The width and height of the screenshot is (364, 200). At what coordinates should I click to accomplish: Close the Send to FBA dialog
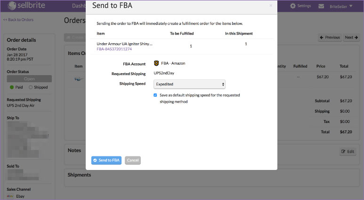pyautogui.click(x=271, y=6)
